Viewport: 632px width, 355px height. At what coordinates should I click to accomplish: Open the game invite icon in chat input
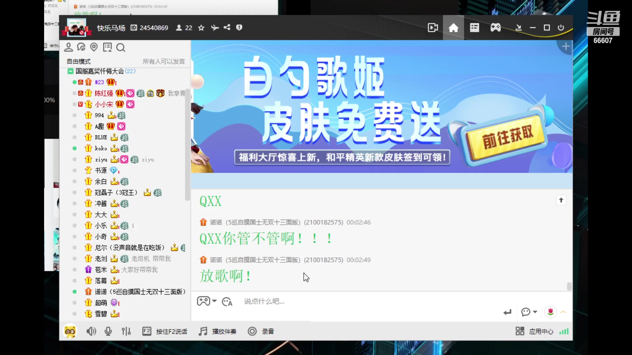203,301
